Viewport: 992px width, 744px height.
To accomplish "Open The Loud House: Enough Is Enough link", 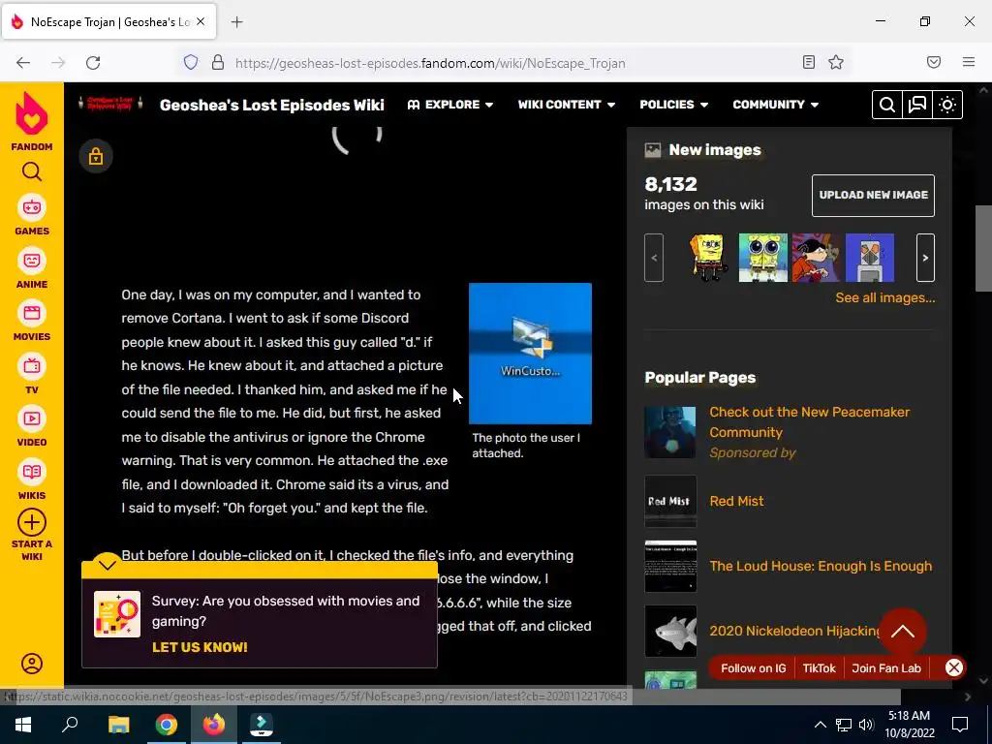I will point(821,566).
